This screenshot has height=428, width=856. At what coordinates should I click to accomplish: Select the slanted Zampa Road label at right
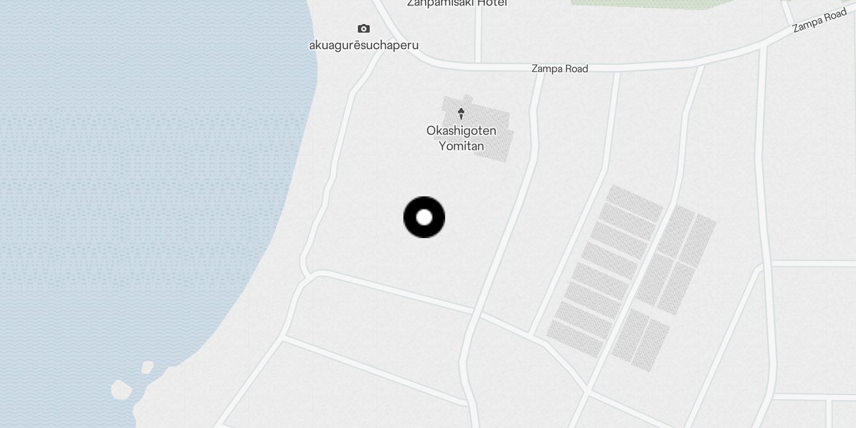pyautogui.click(x=819, y=20)
